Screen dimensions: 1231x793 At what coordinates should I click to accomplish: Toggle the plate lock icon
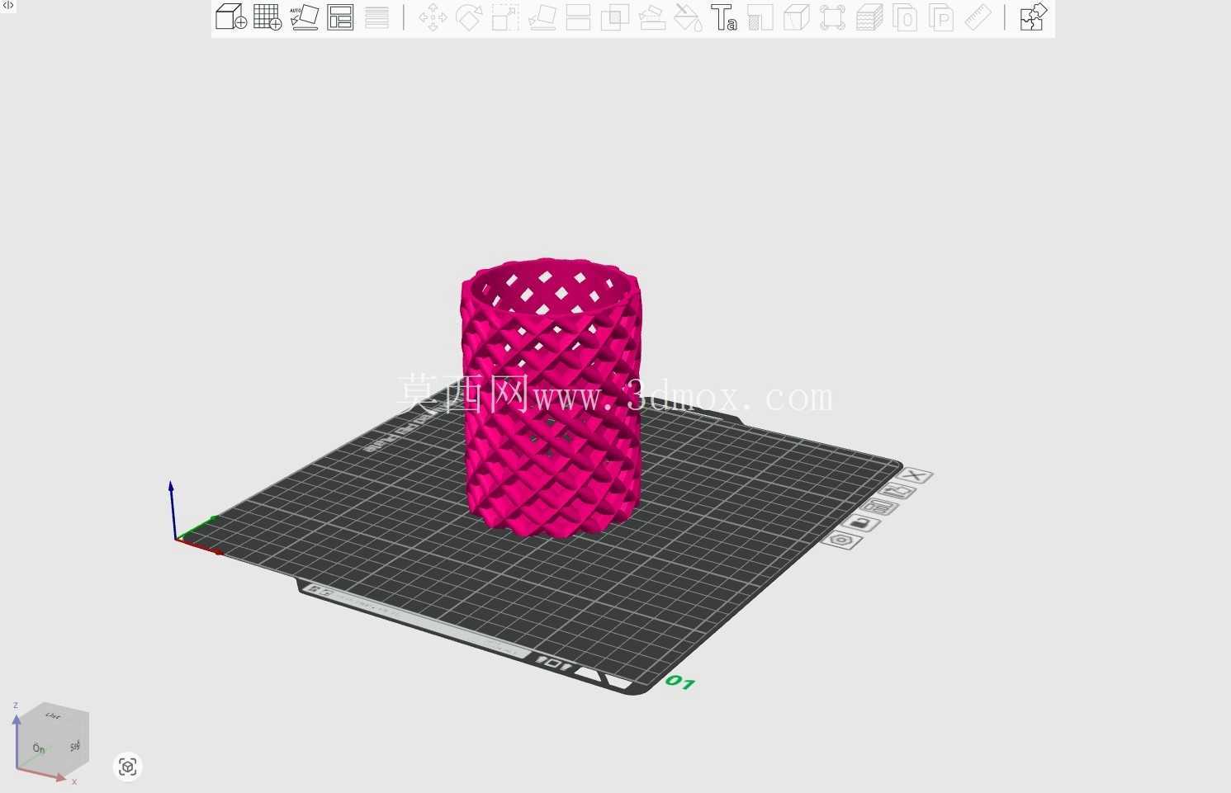point(860,523)
